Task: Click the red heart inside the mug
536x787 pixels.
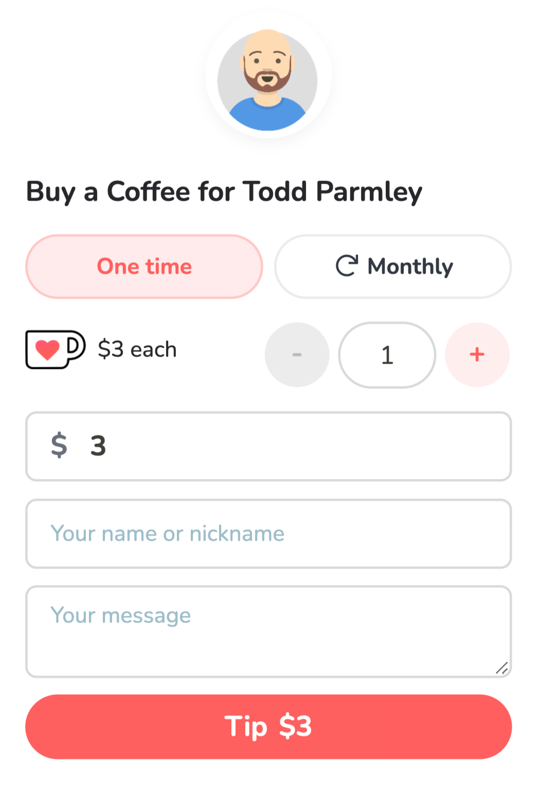Action: pos(47,350)
